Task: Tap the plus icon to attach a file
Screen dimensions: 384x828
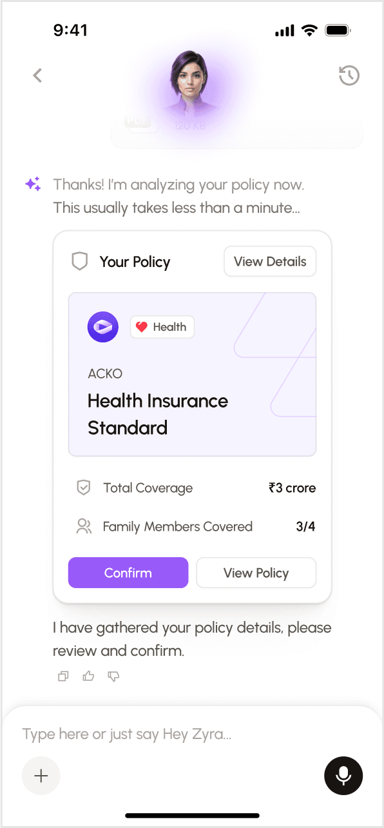Action: point(41,776)
